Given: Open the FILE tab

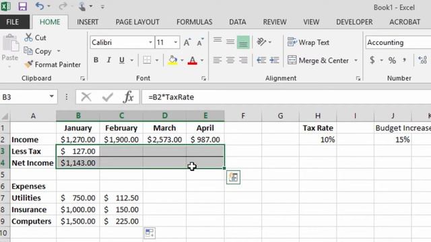Looking at the screenshot, I should tap(13, 22).
